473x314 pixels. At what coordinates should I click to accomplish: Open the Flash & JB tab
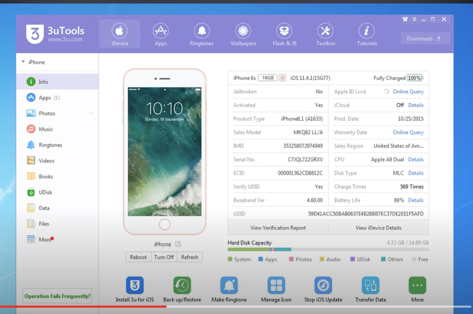coord(284,34)
